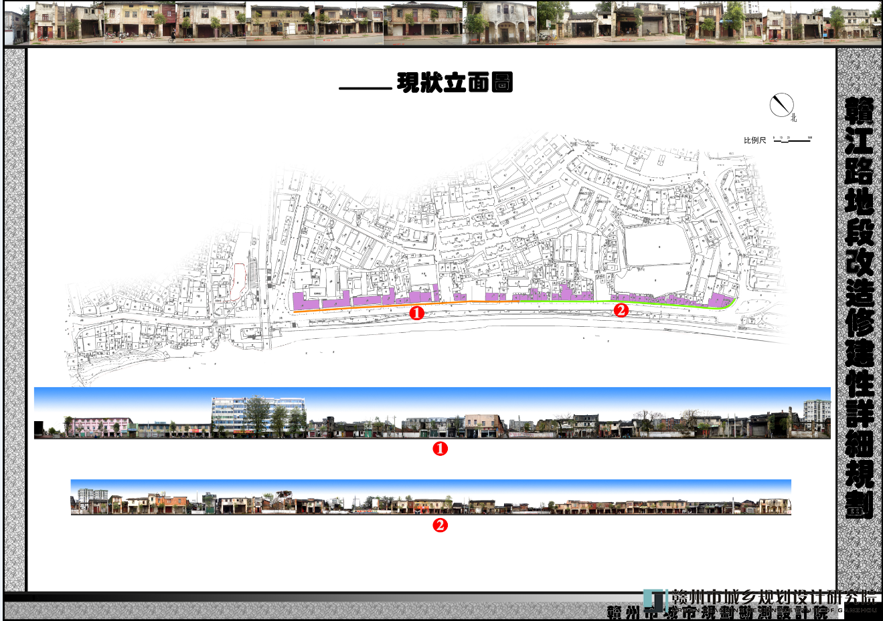This screenshot has height=621, width=883.
Task: Click the vertical title 赣江路地段改造修建性詳細規劃
Action: [x=859, y=308]
